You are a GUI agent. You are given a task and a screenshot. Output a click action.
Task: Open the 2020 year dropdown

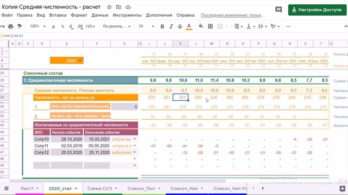[80, 61]
